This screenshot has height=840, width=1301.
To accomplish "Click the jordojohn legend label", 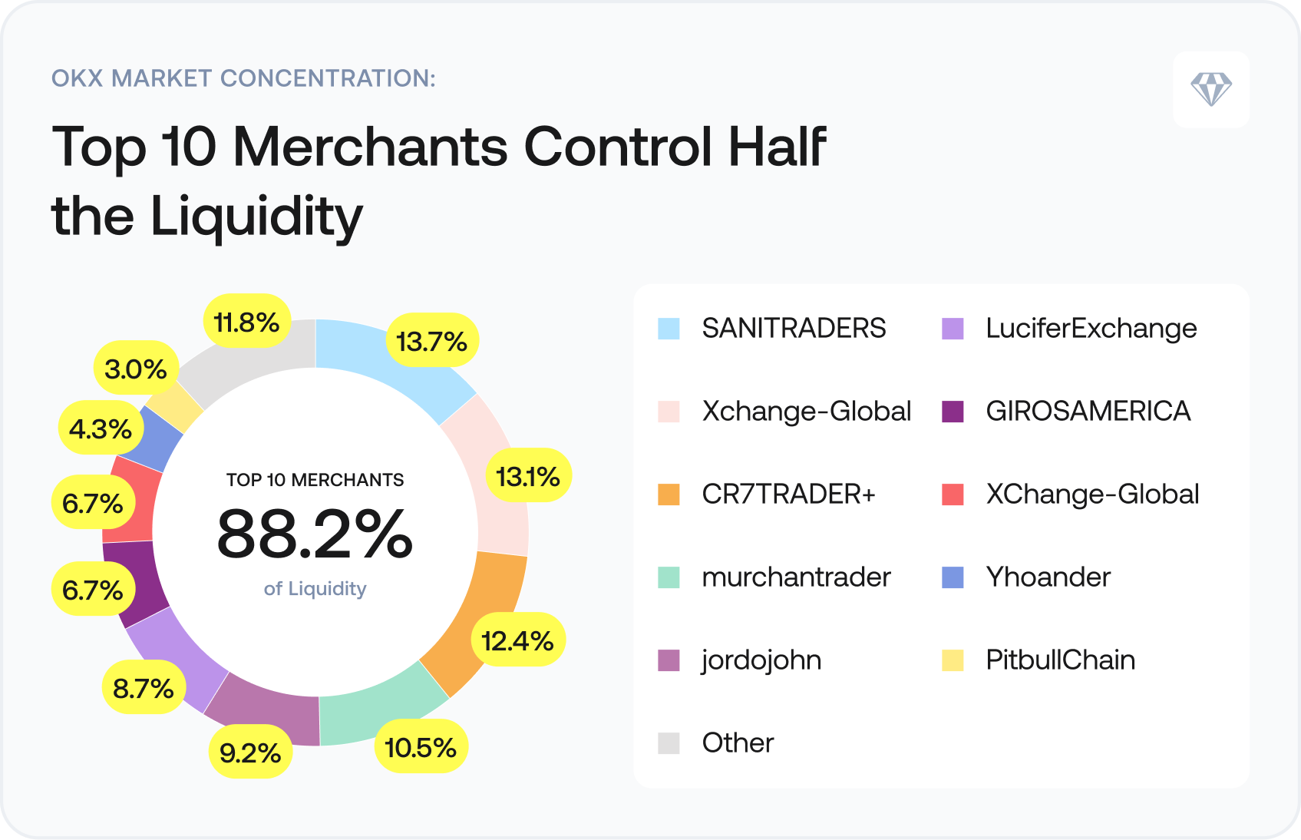I will coord(761,660).
